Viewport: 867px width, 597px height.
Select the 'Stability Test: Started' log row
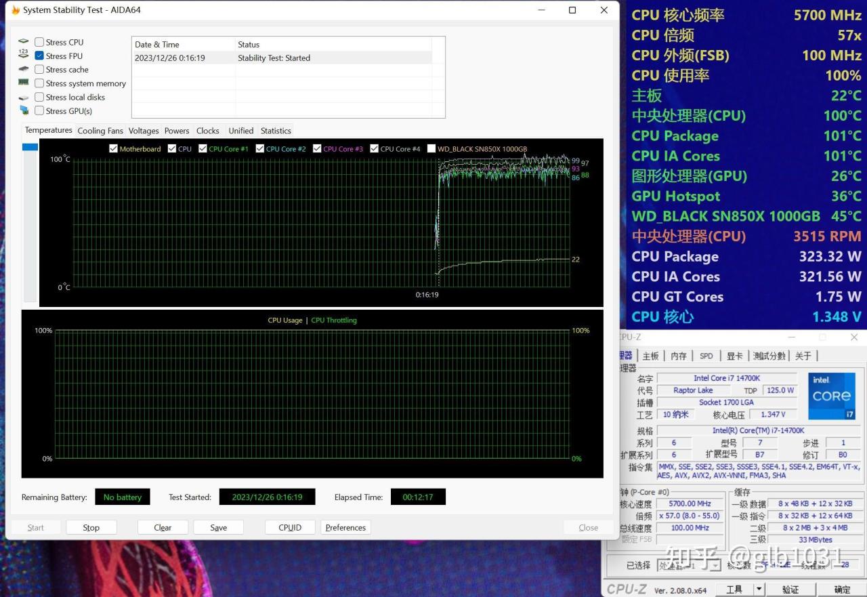pos(282,58)
